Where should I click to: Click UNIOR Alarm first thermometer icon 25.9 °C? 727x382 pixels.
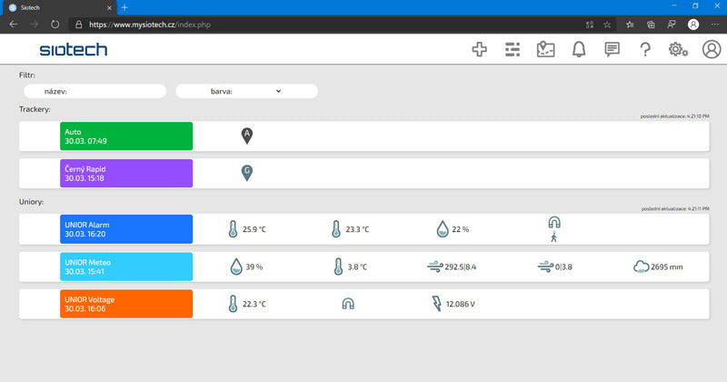[234, 229]
